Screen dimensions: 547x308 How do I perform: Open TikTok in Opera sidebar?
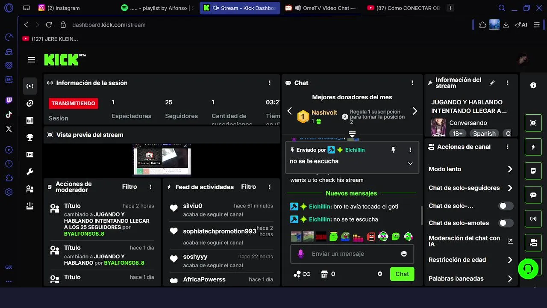[x=9, y=115]
